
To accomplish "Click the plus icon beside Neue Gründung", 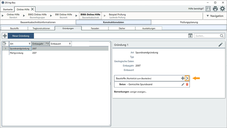I will pyautogui.click(x=5, y=36).
